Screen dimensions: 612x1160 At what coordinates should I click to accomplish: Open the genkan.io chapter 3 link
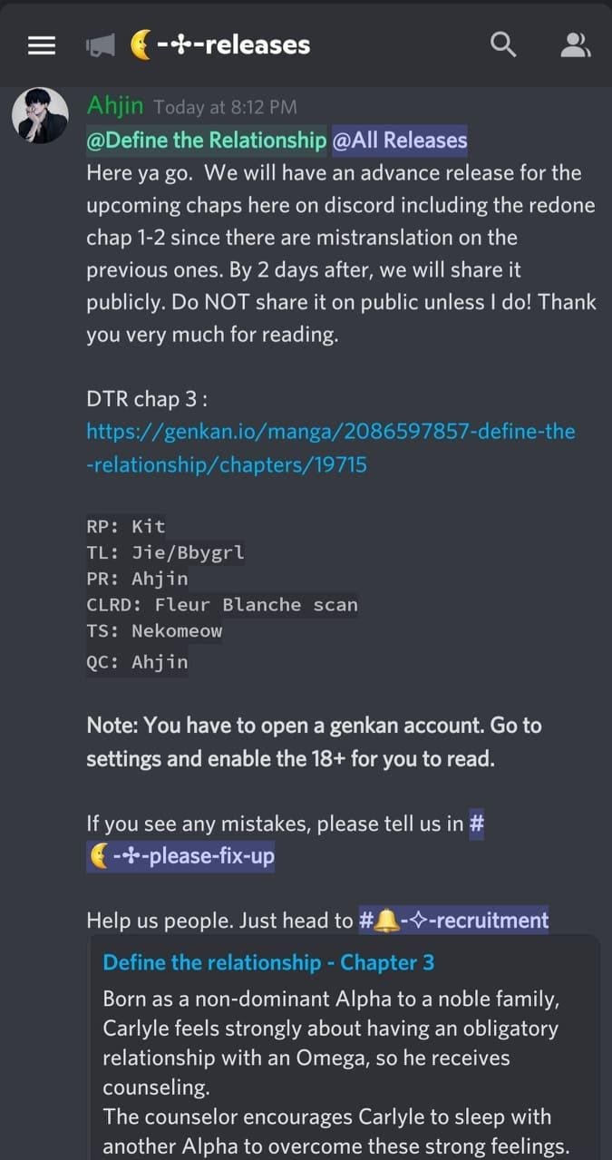[x=331, y=447]
